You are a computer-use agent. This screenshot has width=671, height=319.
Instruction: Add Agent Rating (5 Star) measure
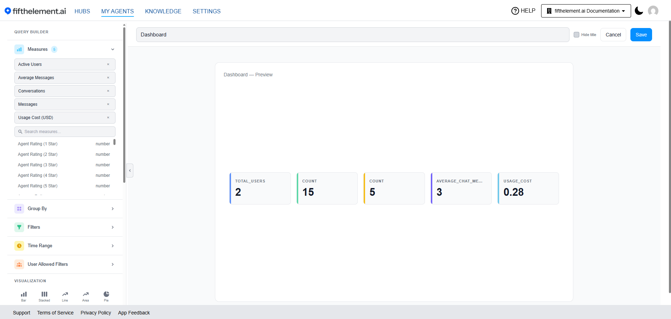tap(64, 186)
